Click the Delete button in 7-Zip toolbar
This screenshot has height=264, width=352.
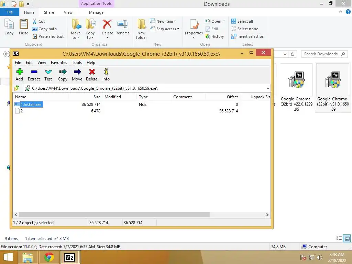click(91, 75)
